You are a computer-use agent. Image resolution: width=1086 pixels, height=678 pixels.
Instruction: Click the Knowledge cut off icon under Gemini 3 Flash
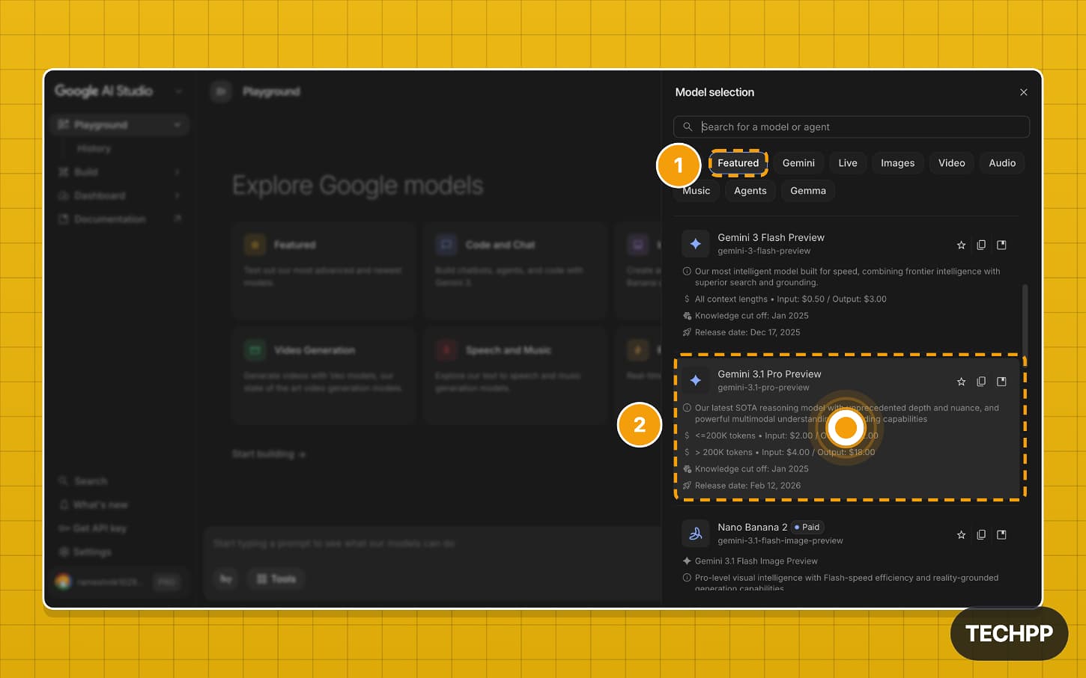[x=687, y=316]
